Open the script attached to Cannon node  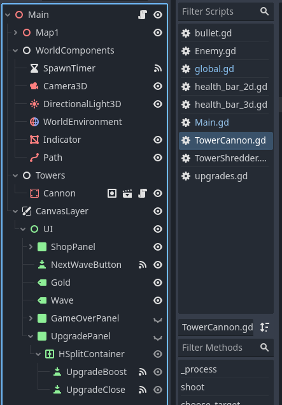(143, 193)
